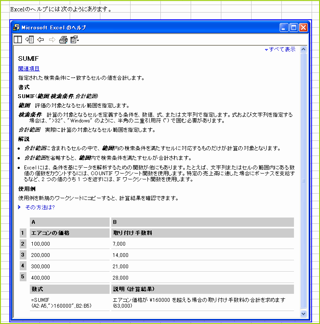Print the help topic
The width and height of the screenshot is (320, 324).
tap(63, 39)
